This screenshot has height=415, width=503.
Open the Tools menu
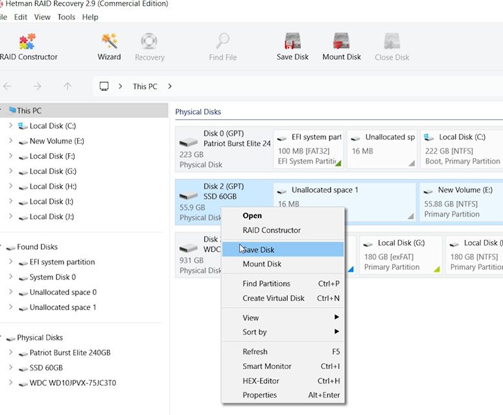pyautogui.click(x=66, y=17)
